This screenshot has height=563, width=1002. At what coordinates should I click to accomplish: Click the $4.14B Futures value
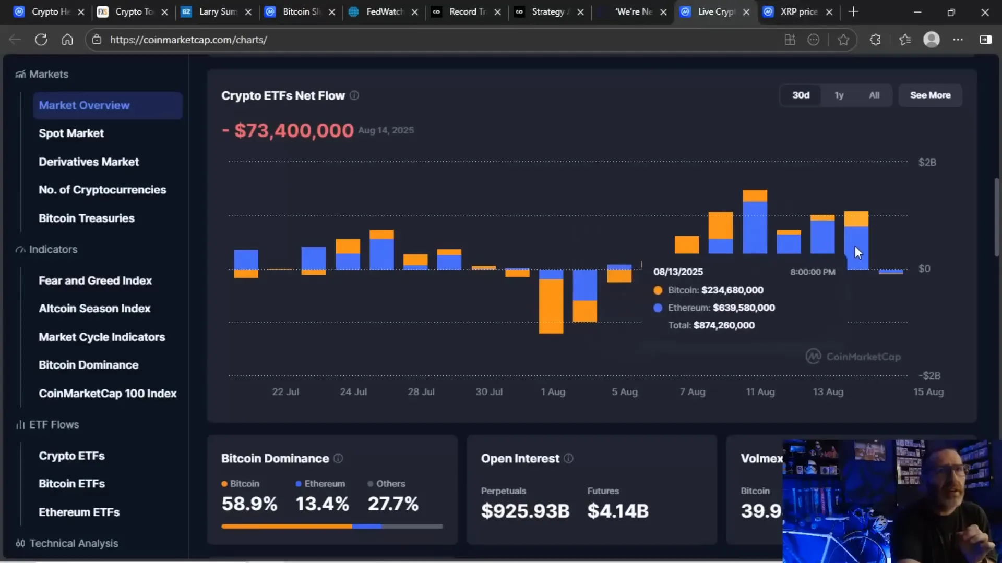(618, 511)
